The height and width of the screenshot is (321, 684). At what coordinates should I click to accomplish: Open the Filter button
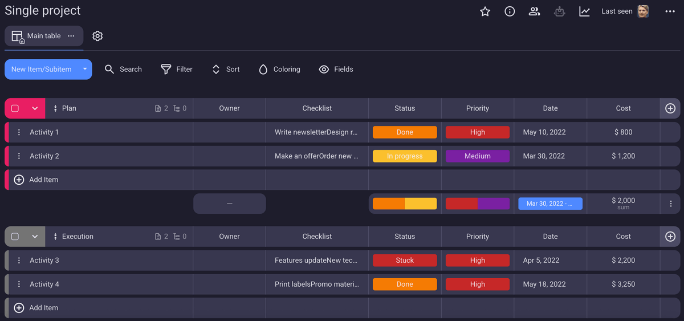pos(177,70)
